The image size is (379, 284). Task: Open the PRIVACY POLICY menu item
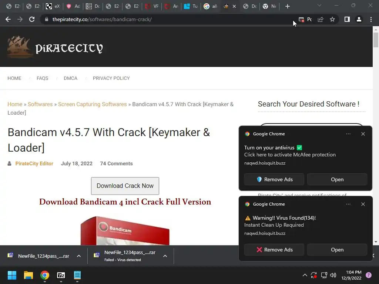click(111, 78)
